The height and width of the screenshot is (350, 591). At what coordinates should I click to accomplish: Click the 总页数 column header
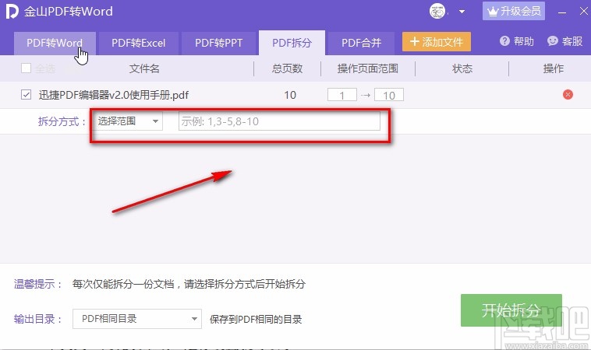pos(287,68)
